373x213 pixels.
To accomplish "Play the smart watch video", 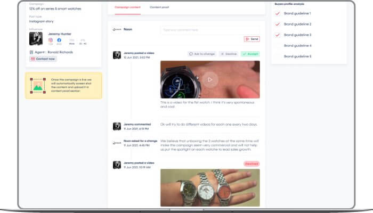I will [x=210, y=79].
